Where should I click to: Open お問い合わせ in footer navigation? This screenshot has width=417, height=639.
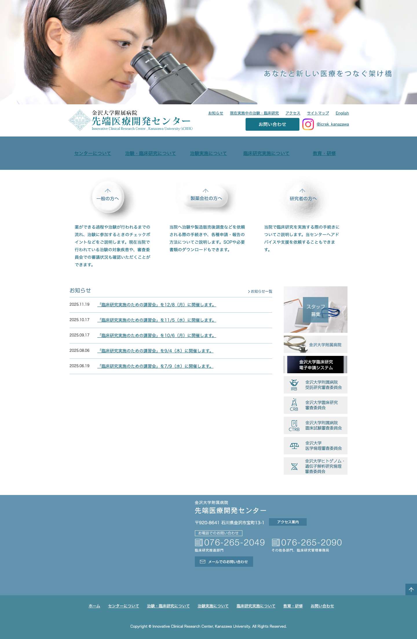pos(322,606)
